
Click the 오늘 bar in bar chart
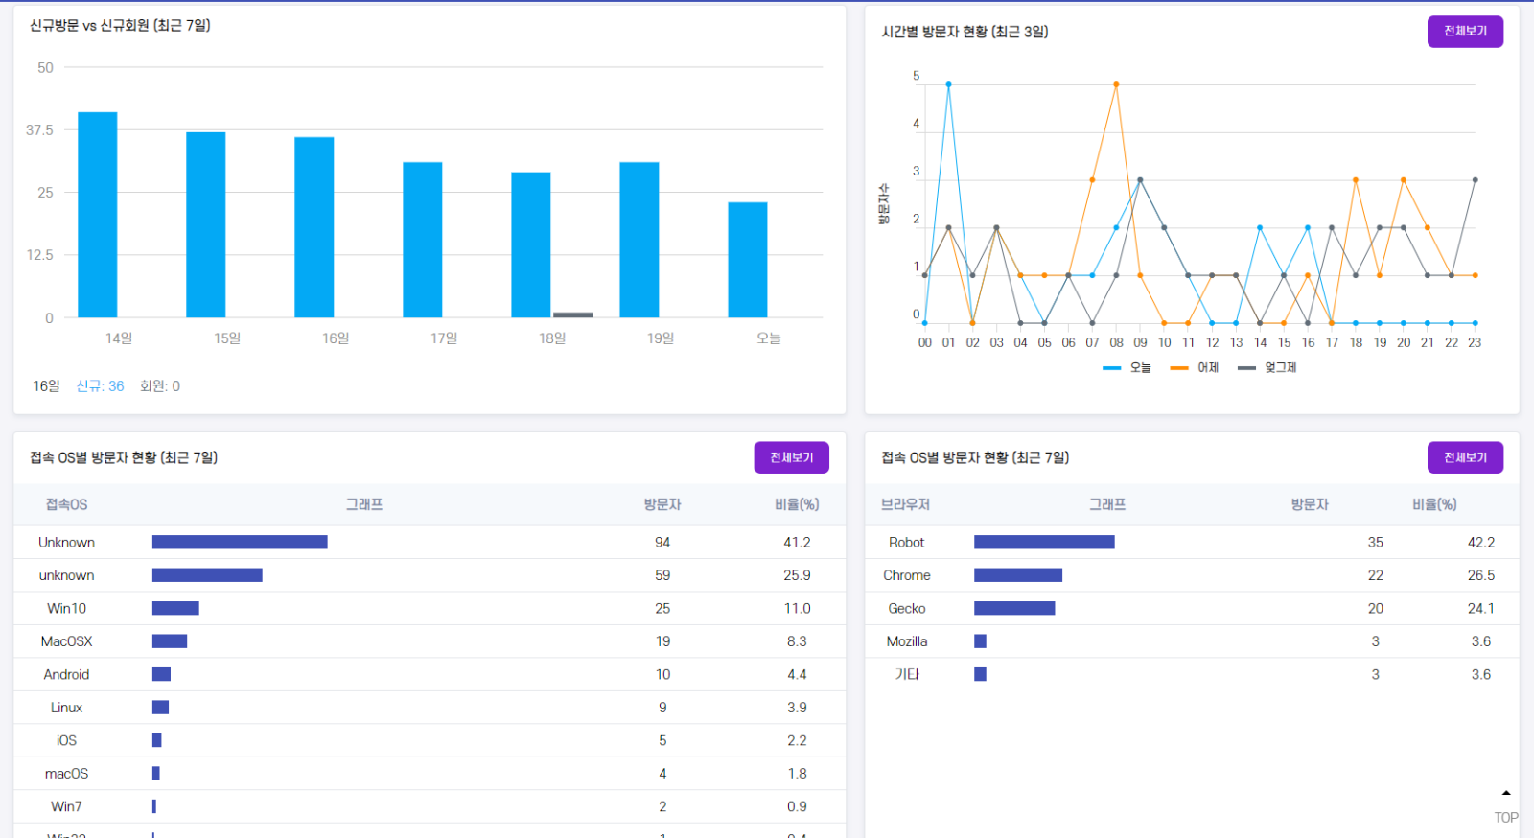[748, 260]
